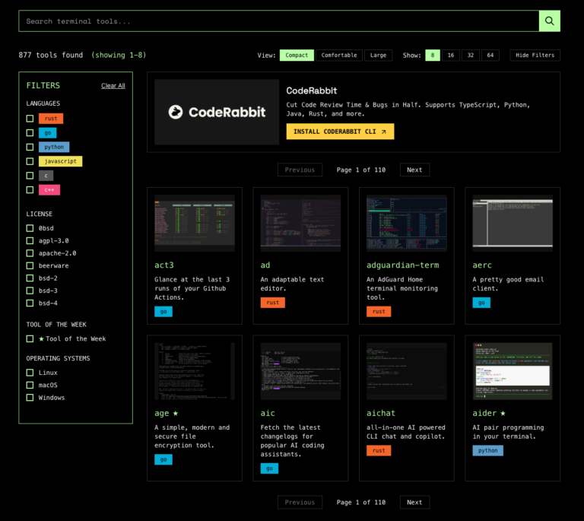Viewport: 584px width, 521px height.
Task: Click the search magnifier icon button
Action: click(x=549, y=21)
